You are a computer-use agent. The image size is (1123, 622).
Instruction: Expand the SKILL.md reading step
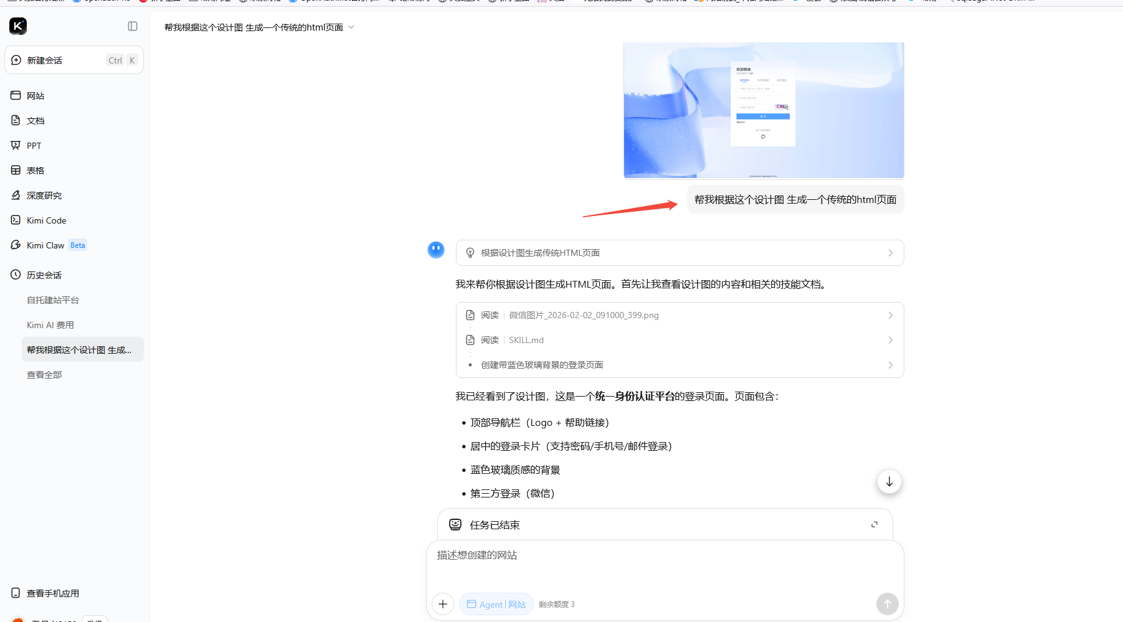click(680, 340)
